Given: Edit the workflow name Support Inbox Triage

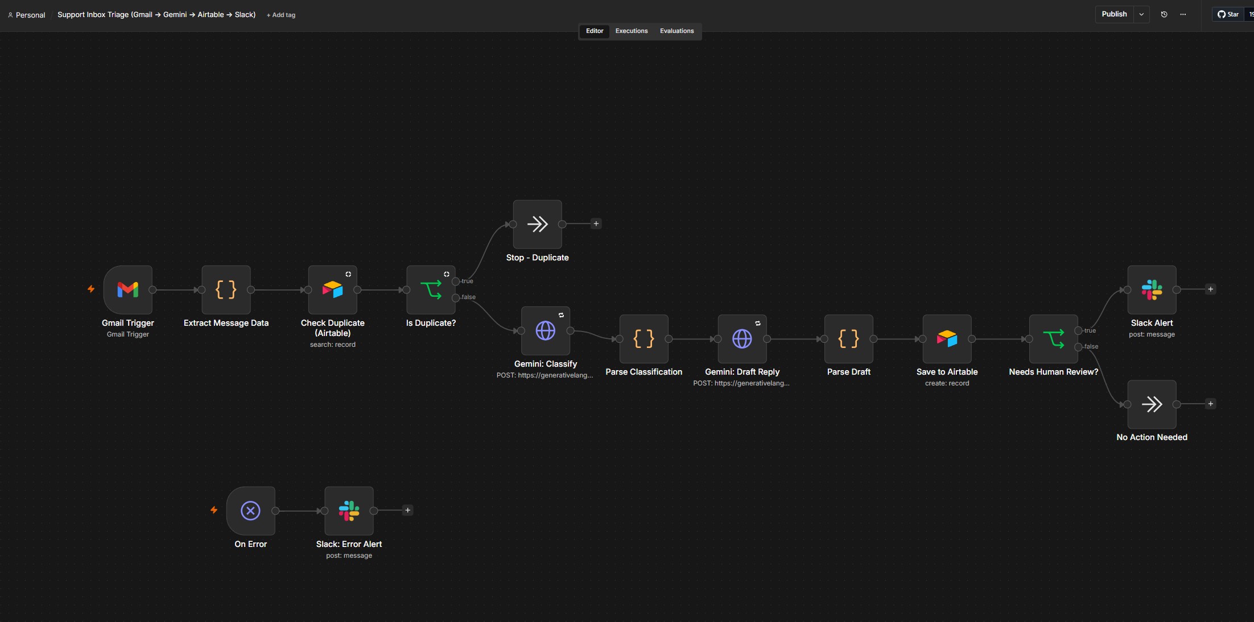Looking at the screenshot, I should pos(156,14).
